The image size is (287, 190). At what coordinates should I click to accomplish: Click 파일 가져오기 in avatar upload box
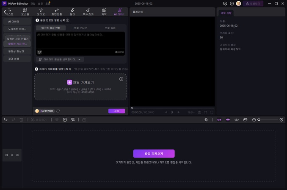(80, 82)
